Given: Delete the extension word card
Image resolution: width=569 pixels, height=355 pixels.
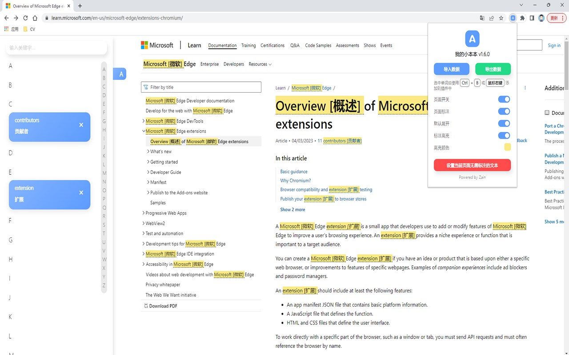Looking at the screenshot, I should point(81,193).
